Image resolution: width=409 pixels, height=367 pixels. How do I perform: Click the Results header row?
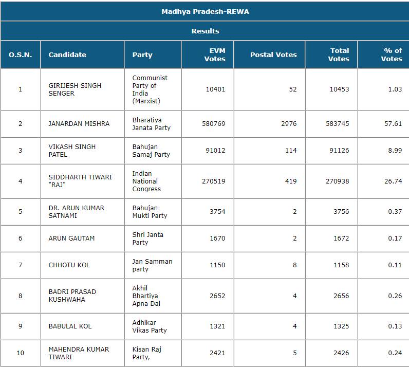coord(205,31)
